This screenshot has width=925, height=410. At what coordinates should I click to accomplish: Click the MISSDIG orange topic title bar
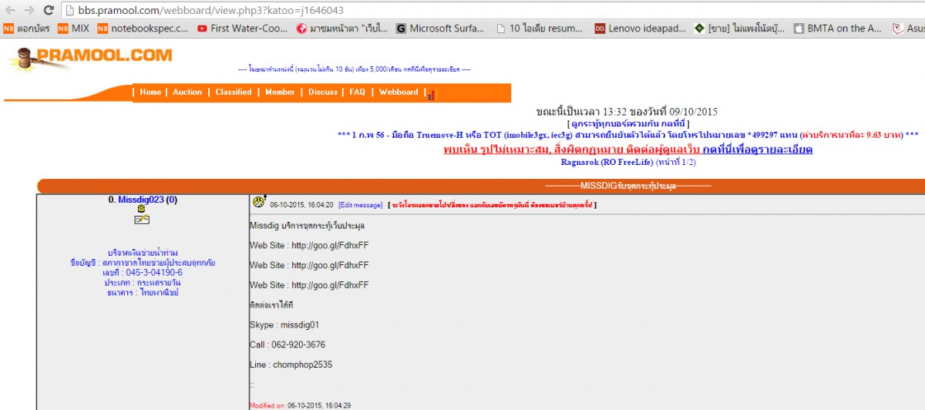click(481, 186)
